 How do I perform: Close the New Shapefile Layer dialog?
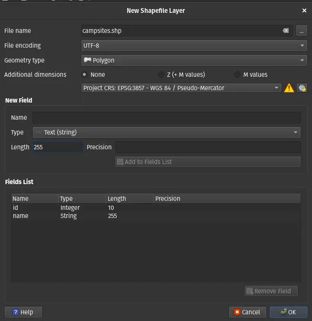click(x=304, y=10)
